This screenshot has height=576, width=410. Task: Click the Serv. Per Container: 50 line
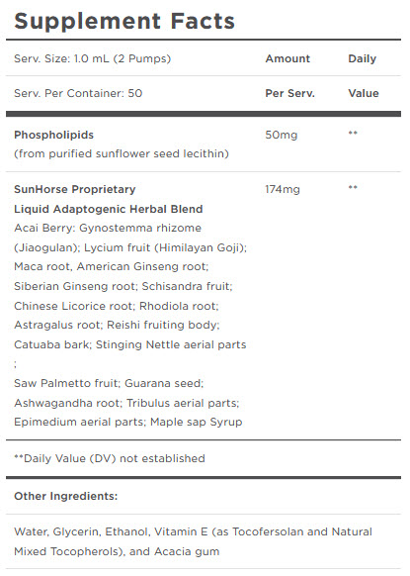tap(78, 93)
